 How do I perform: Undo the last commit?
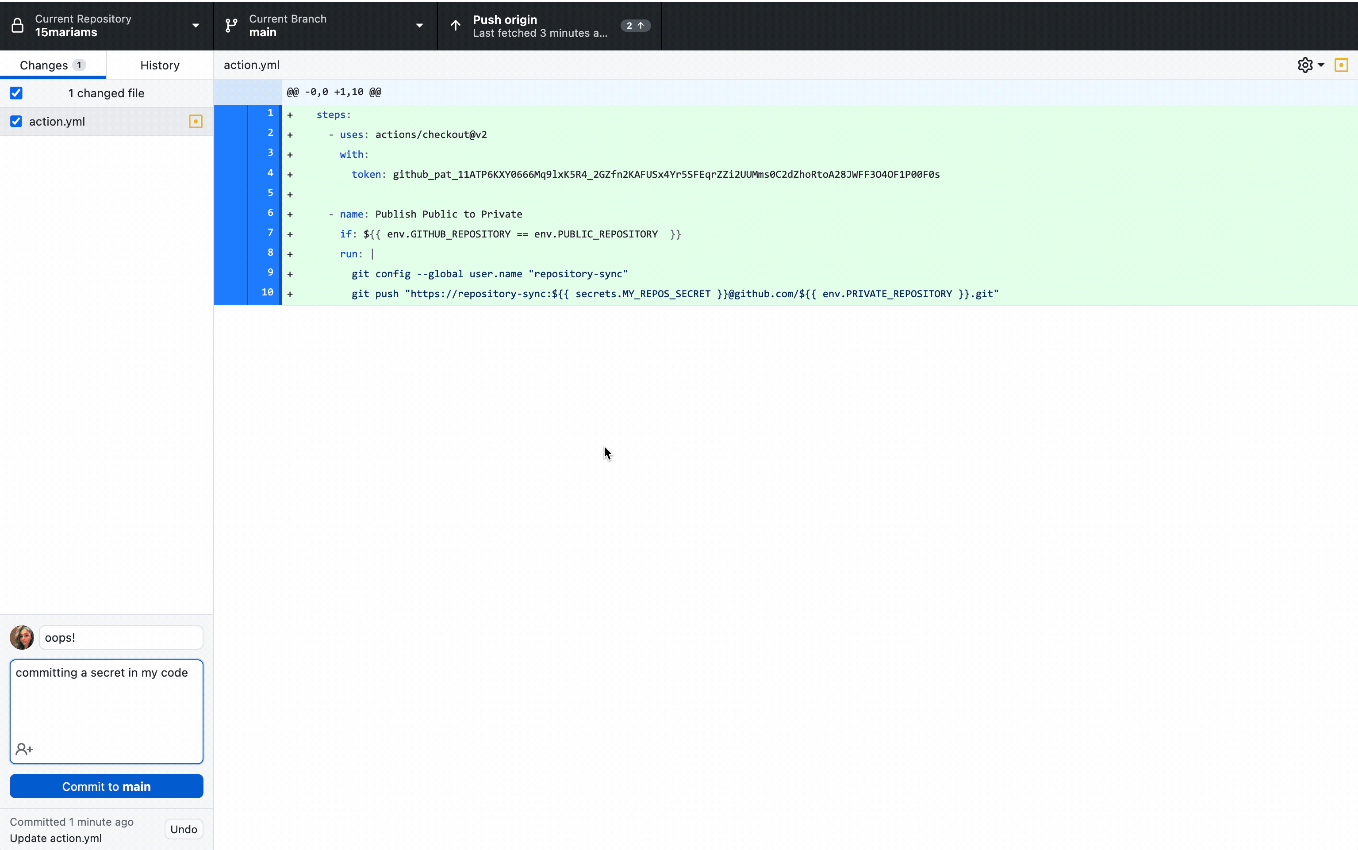pyautogui.click(x=183, y=829)
